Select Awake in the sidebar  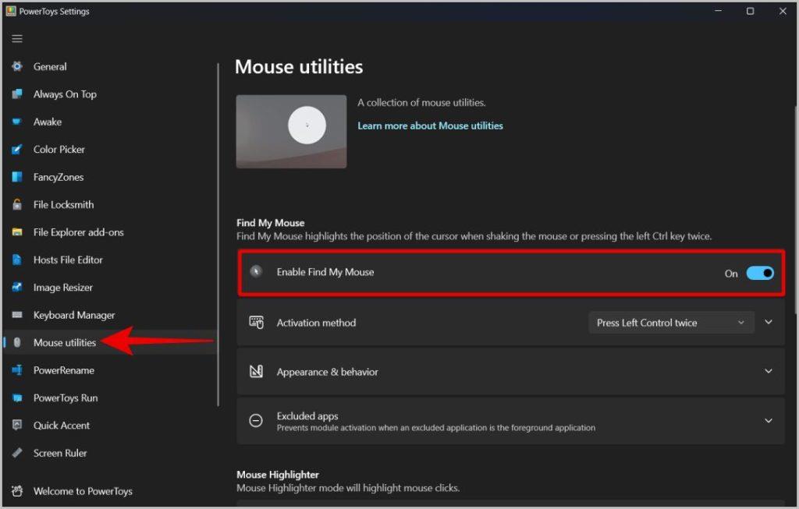[48, 122]
